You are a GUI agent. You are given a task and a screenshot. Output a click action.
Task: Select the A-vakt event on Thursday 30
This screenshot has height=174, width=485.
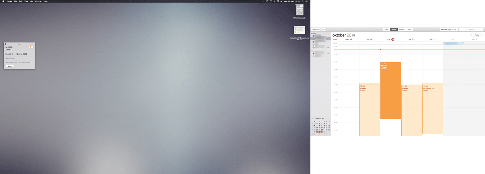(x=412, y=110)
